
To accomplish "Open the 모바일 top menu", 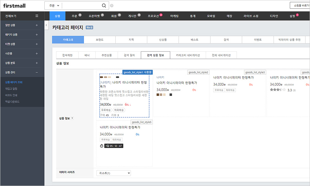I will tap(211, 16).
